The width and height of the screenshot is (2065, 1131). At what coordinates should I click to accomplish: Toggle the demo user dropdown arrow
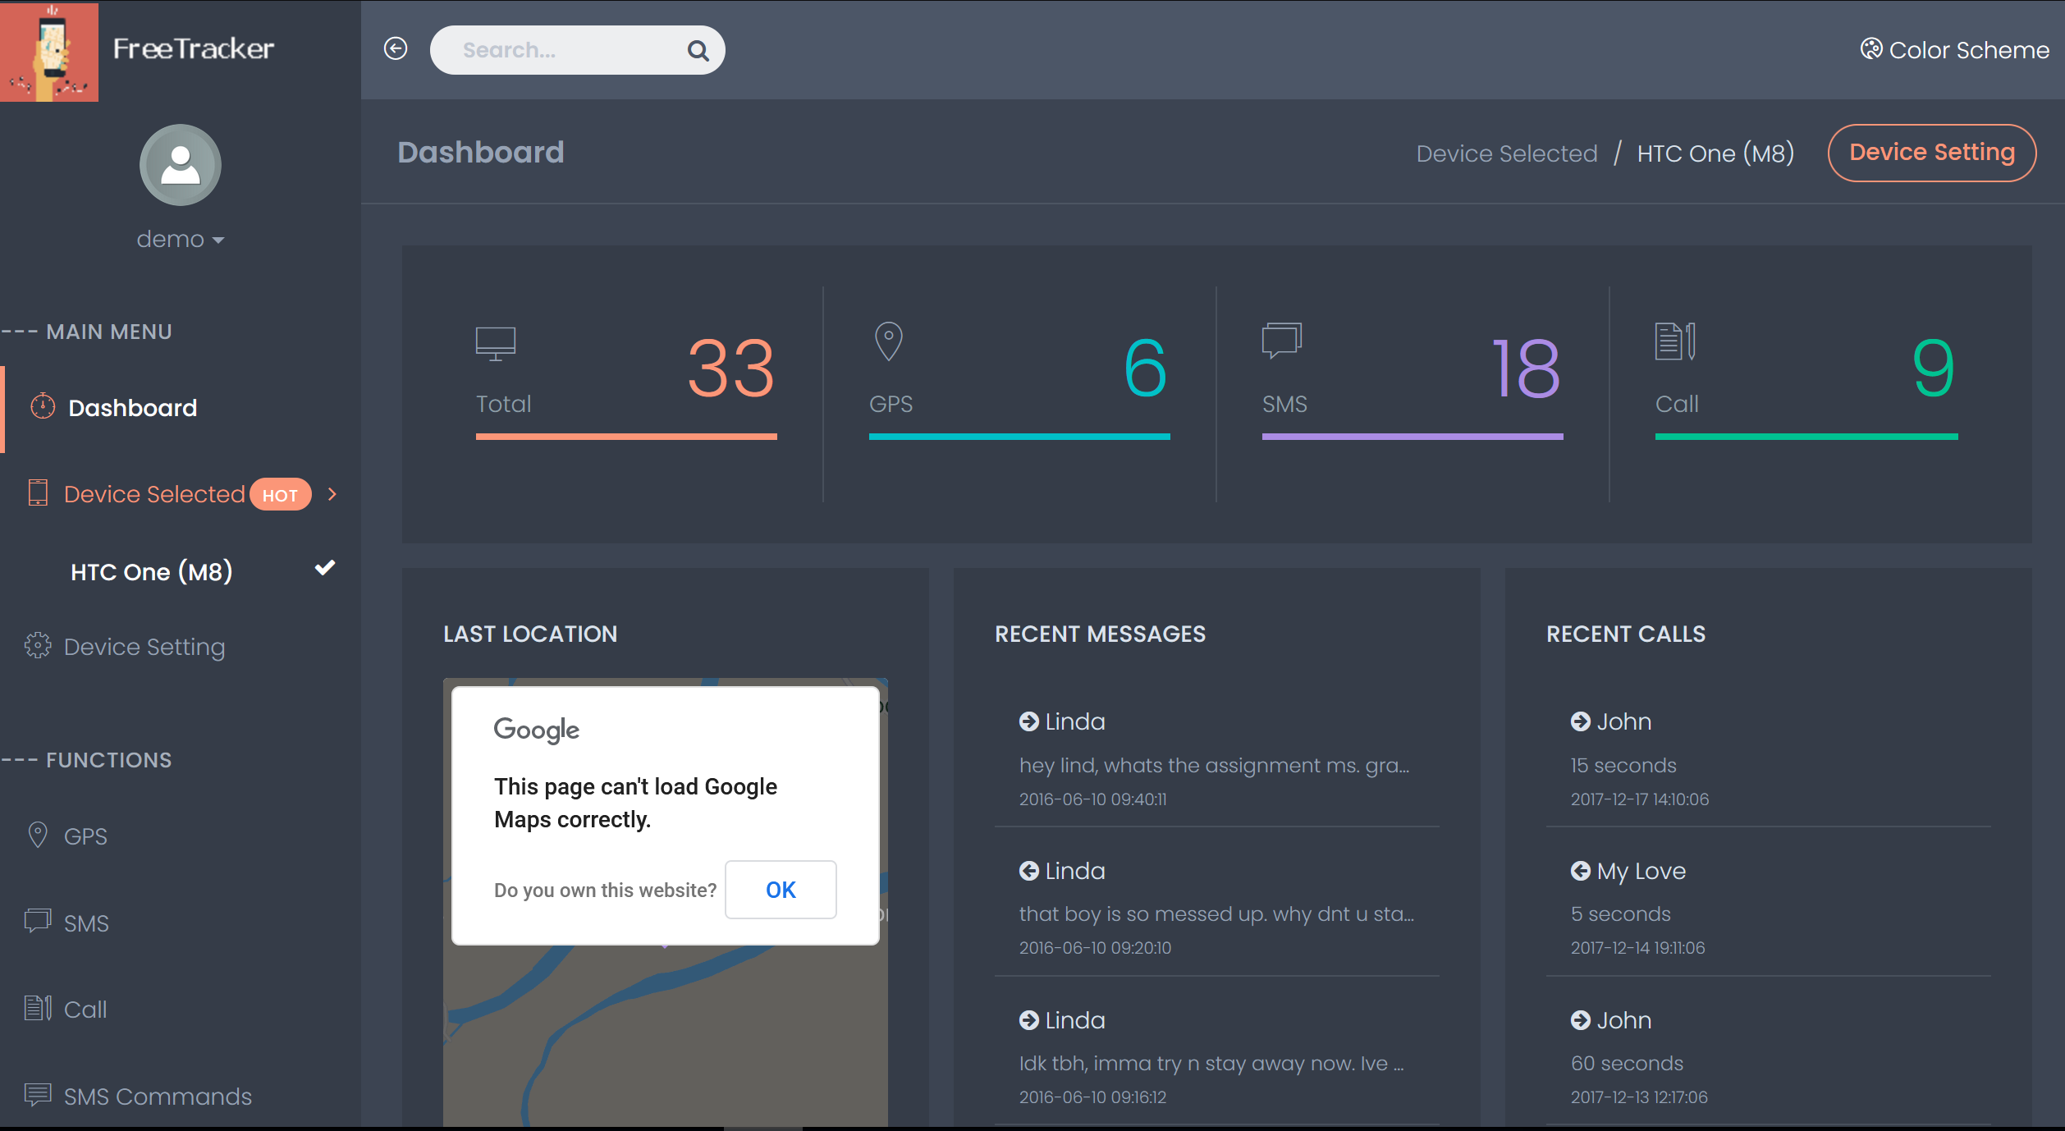coord(214,240)
